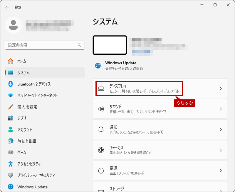Open ディスプレイ settings
235x192 pixels.
pos(160,89)
